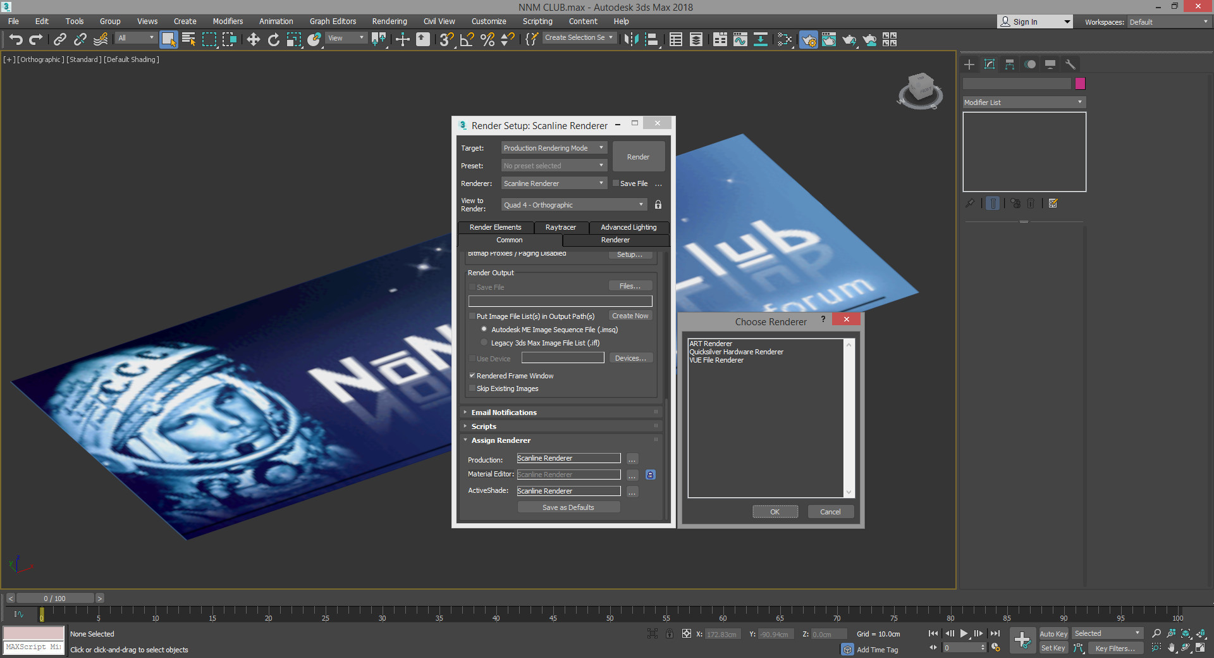Screen dimensions: 1214x658
Task: Activate Select and Move tool
Action: point(254,39)
